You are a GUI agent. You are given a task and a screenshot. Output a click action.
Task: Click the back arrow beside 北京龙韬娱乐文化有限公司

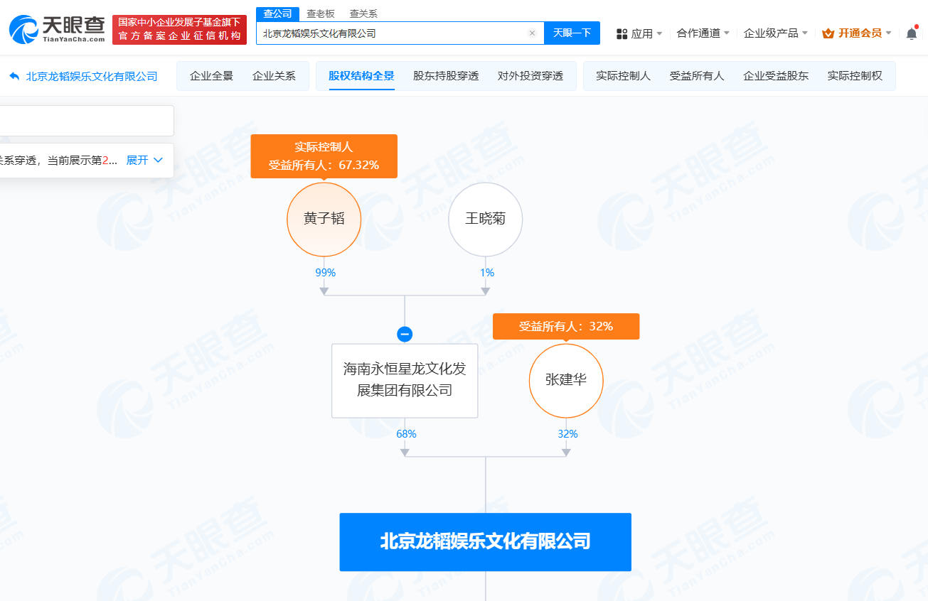click(x=11, y=75)
